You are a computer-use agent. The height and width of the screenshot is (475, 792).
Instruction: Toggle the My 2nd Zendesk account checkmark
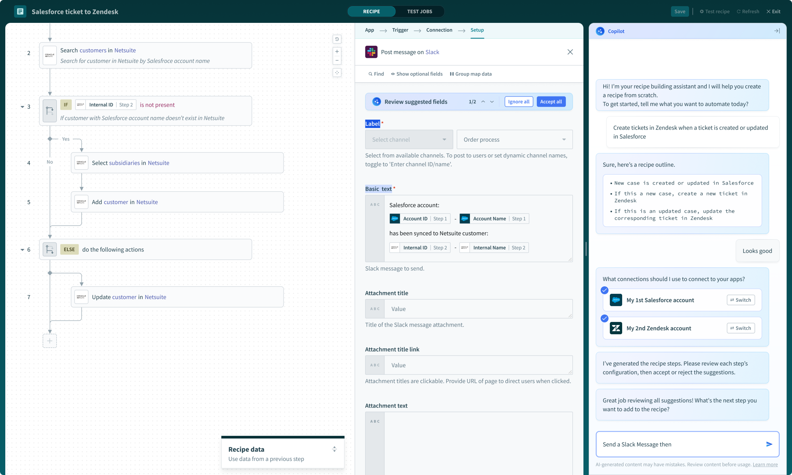(605, 319)
